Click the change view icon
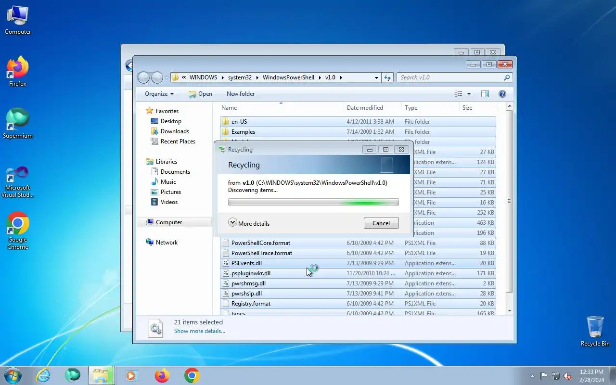Screen dimensions: 616x385 click(x=459, y=94)
